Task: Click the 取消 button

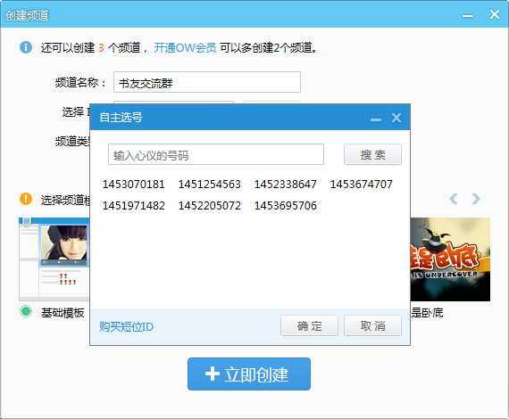Action: (372, 325)
